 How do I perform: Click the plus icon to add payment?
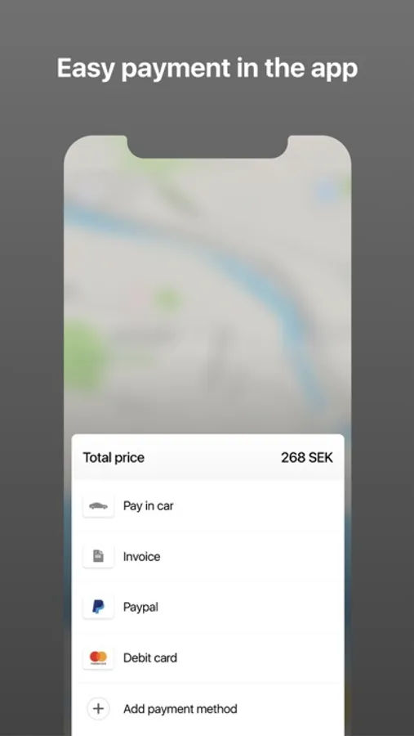click(x=98, y=708)
